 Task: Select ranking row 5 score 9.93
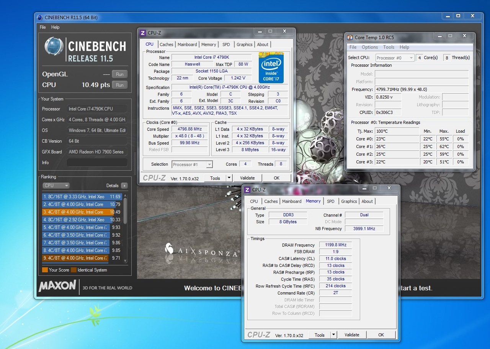(82, 227)
